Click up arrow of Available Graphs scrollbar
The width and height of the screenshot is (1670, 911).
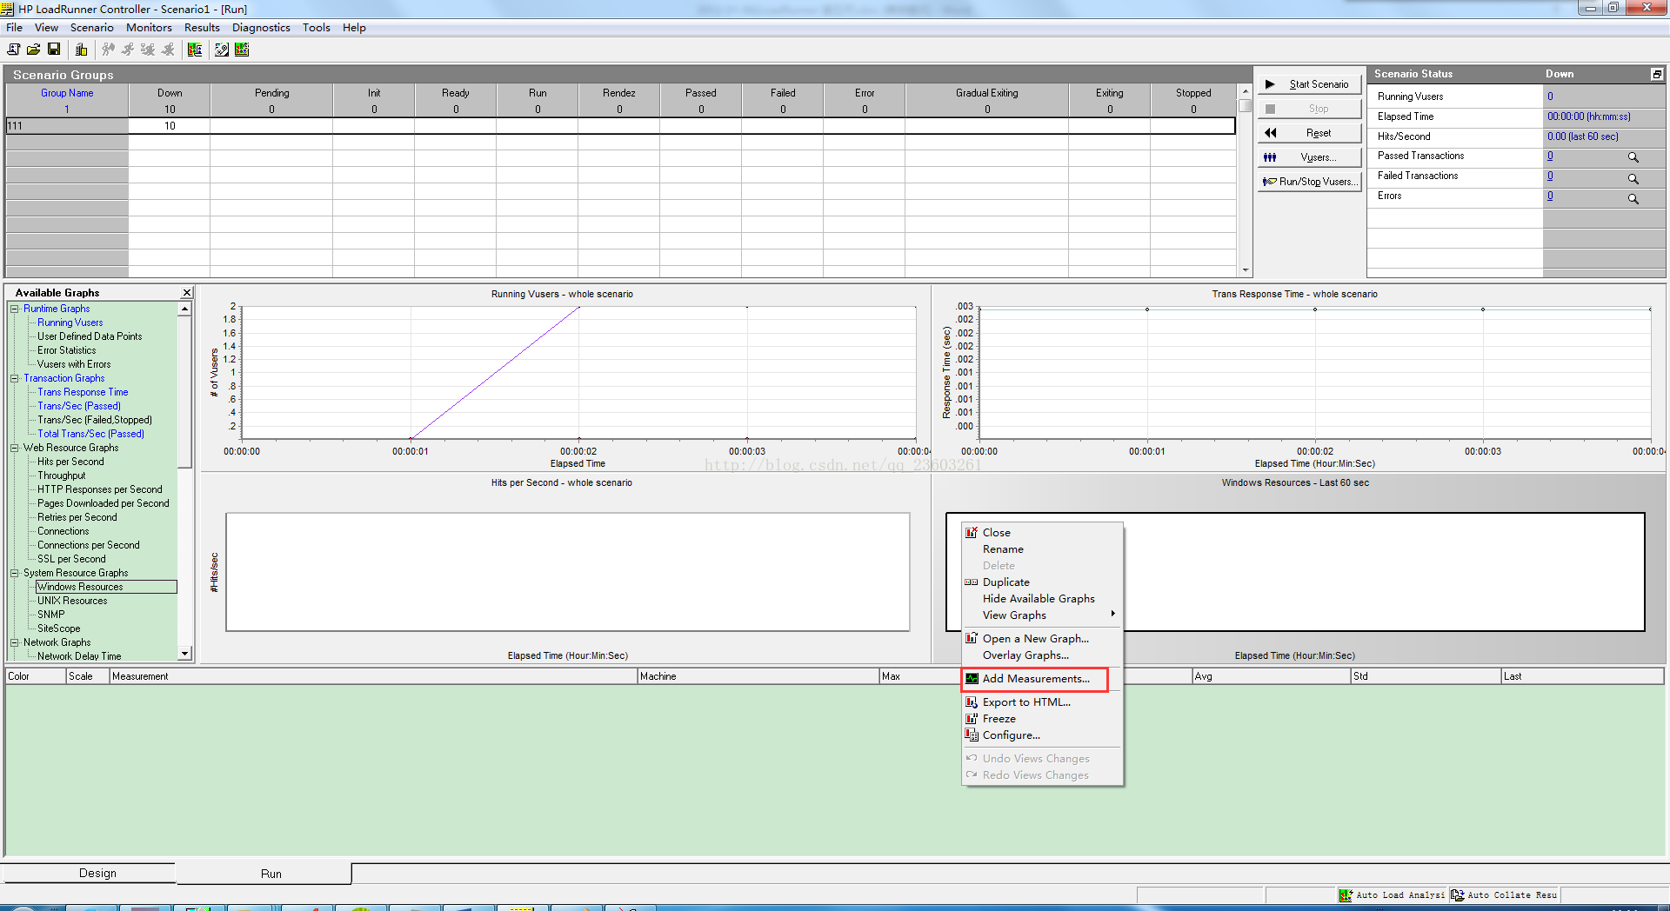[x=184, y=309]
